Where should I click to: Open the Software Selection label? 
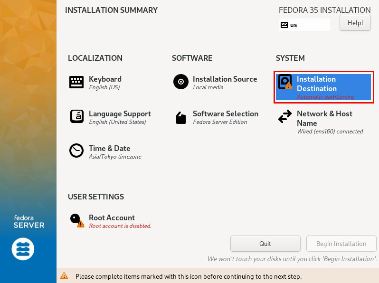(226, 113)
